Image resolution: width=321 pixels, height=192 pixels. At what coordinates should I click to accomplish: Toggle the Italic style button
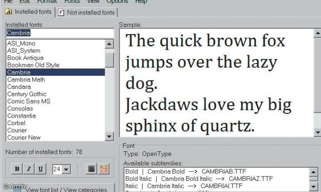29,169
